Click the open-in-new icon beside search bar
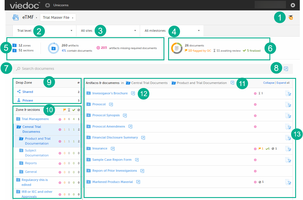Screen dimensions: 303x200 click(x=286, y=69)
